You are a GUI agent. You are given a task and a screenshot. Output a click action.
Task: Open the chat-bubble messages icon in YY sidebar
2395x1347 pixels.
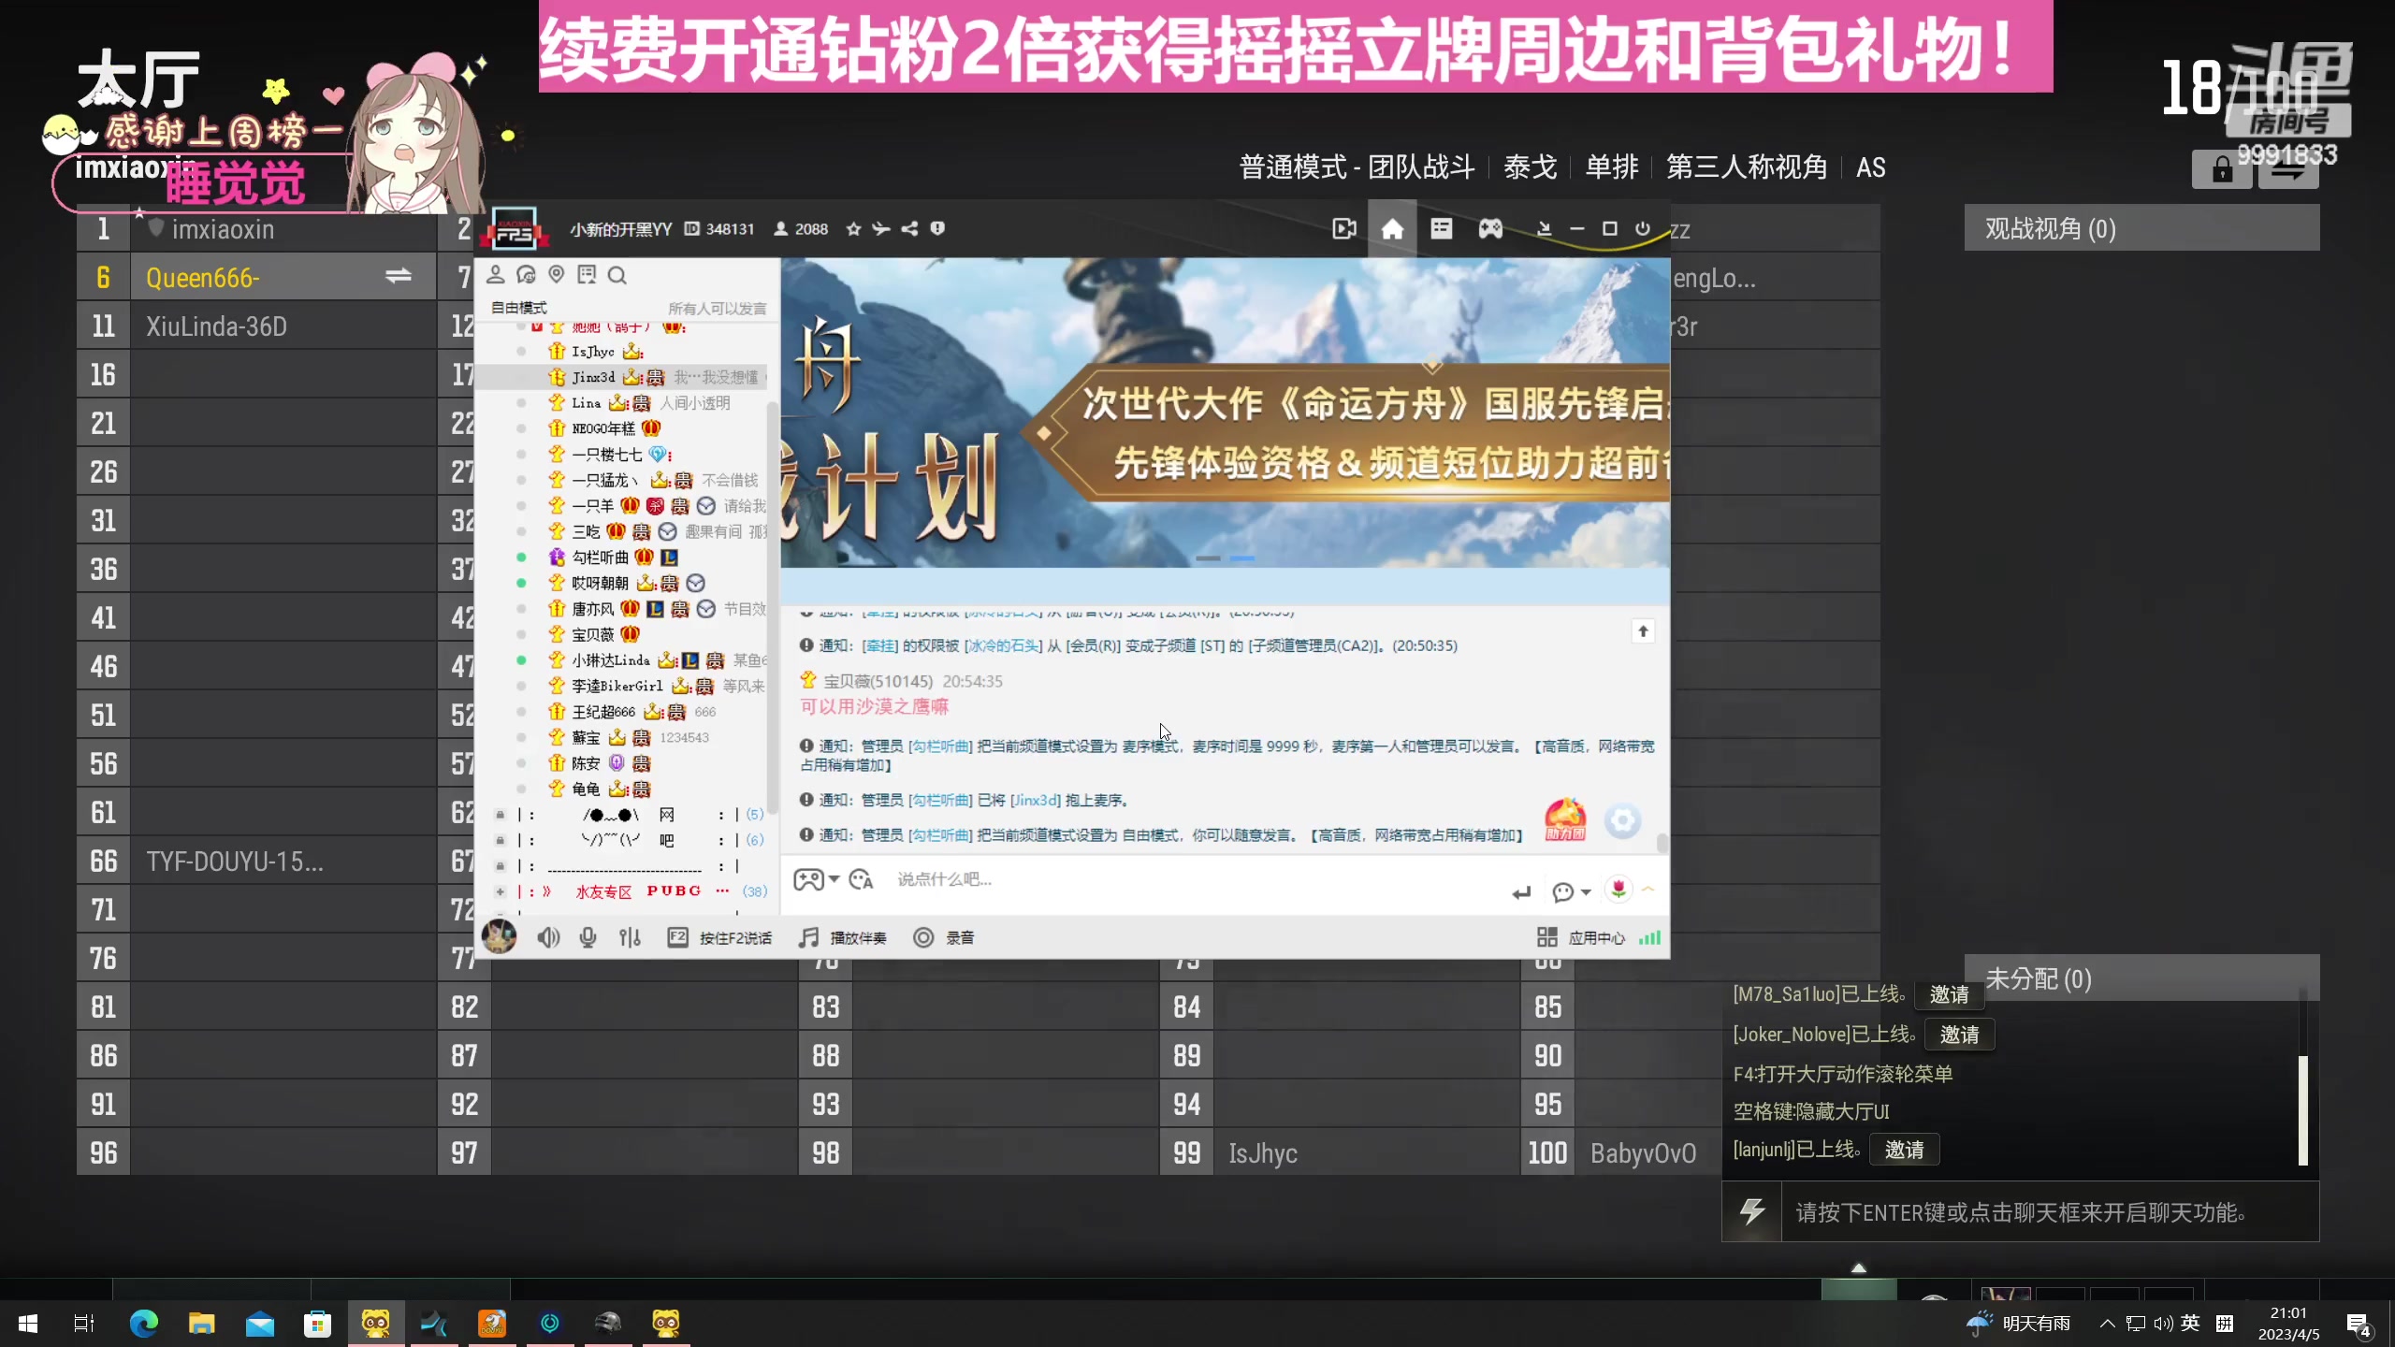point(526,275)
